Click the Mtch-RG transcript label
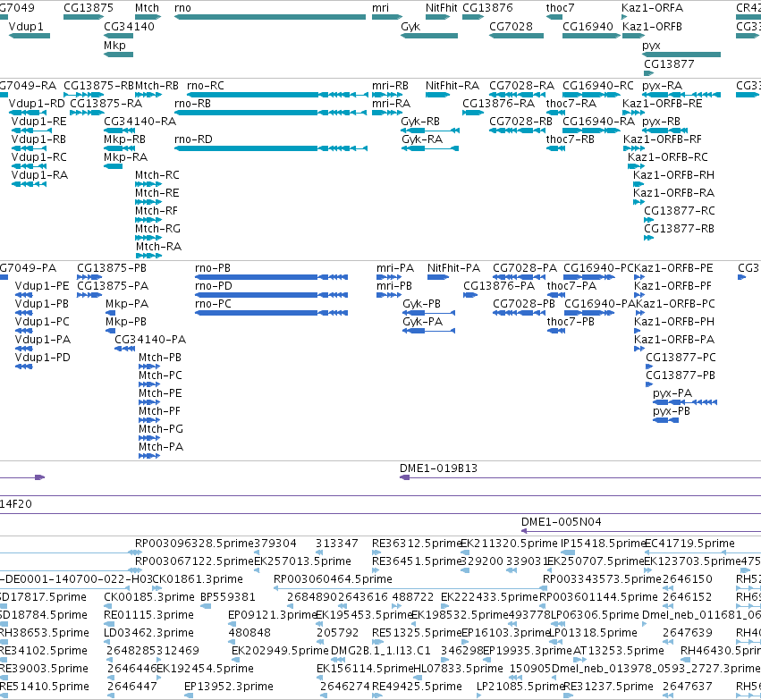This screenshot has height=700, width=761. click(157, 229)
